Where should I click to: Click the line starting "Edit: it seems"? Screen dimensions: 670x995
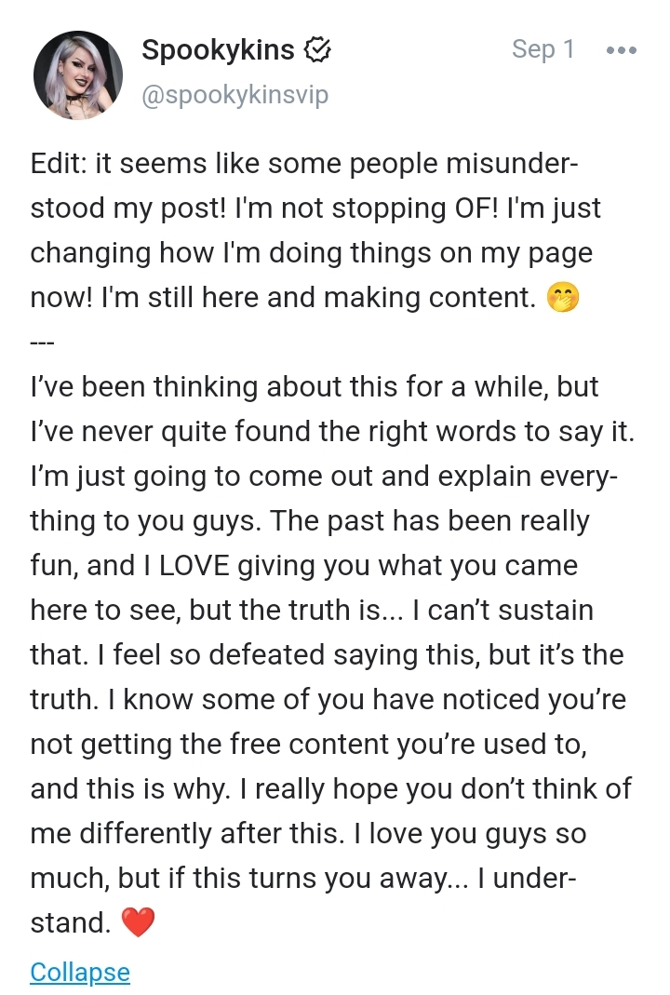(x=304, y=164)
